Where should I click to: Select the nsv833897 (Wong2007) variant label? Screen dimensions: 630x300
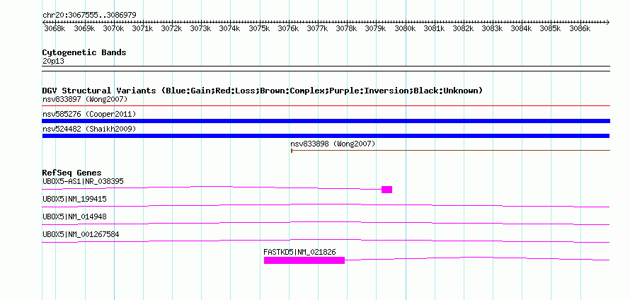tap(85, 99)
